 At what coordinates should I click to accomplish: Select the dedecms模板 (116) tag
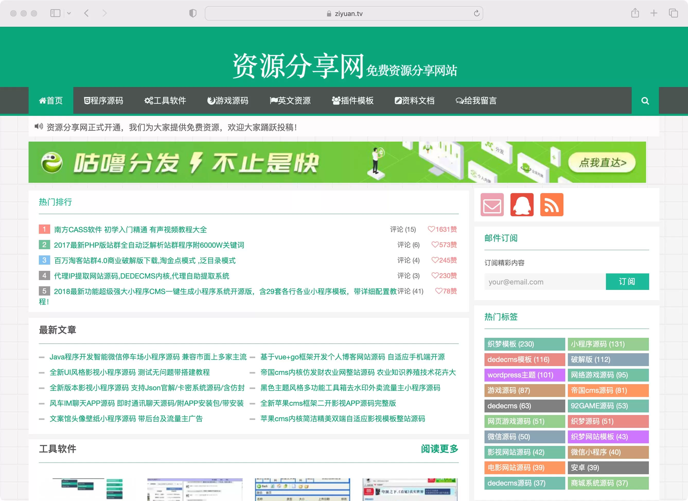(x=525, y=360)
